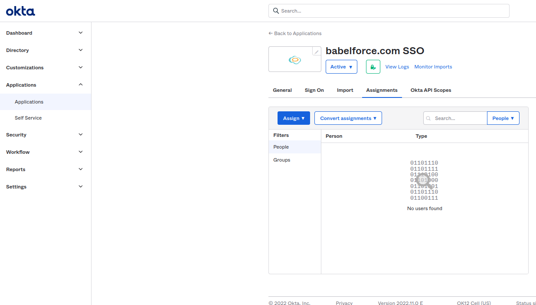This screenshot has height=305, width=536.
Task: Go back to Applications link
Action: pos(295,33)
